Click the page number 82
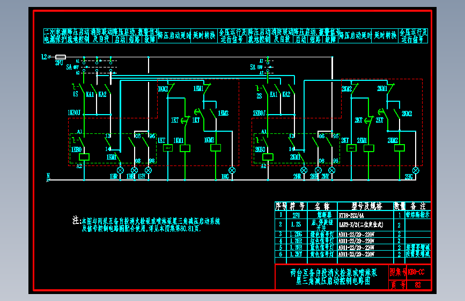Screen dimensions: 465x301 coord(418,285)
